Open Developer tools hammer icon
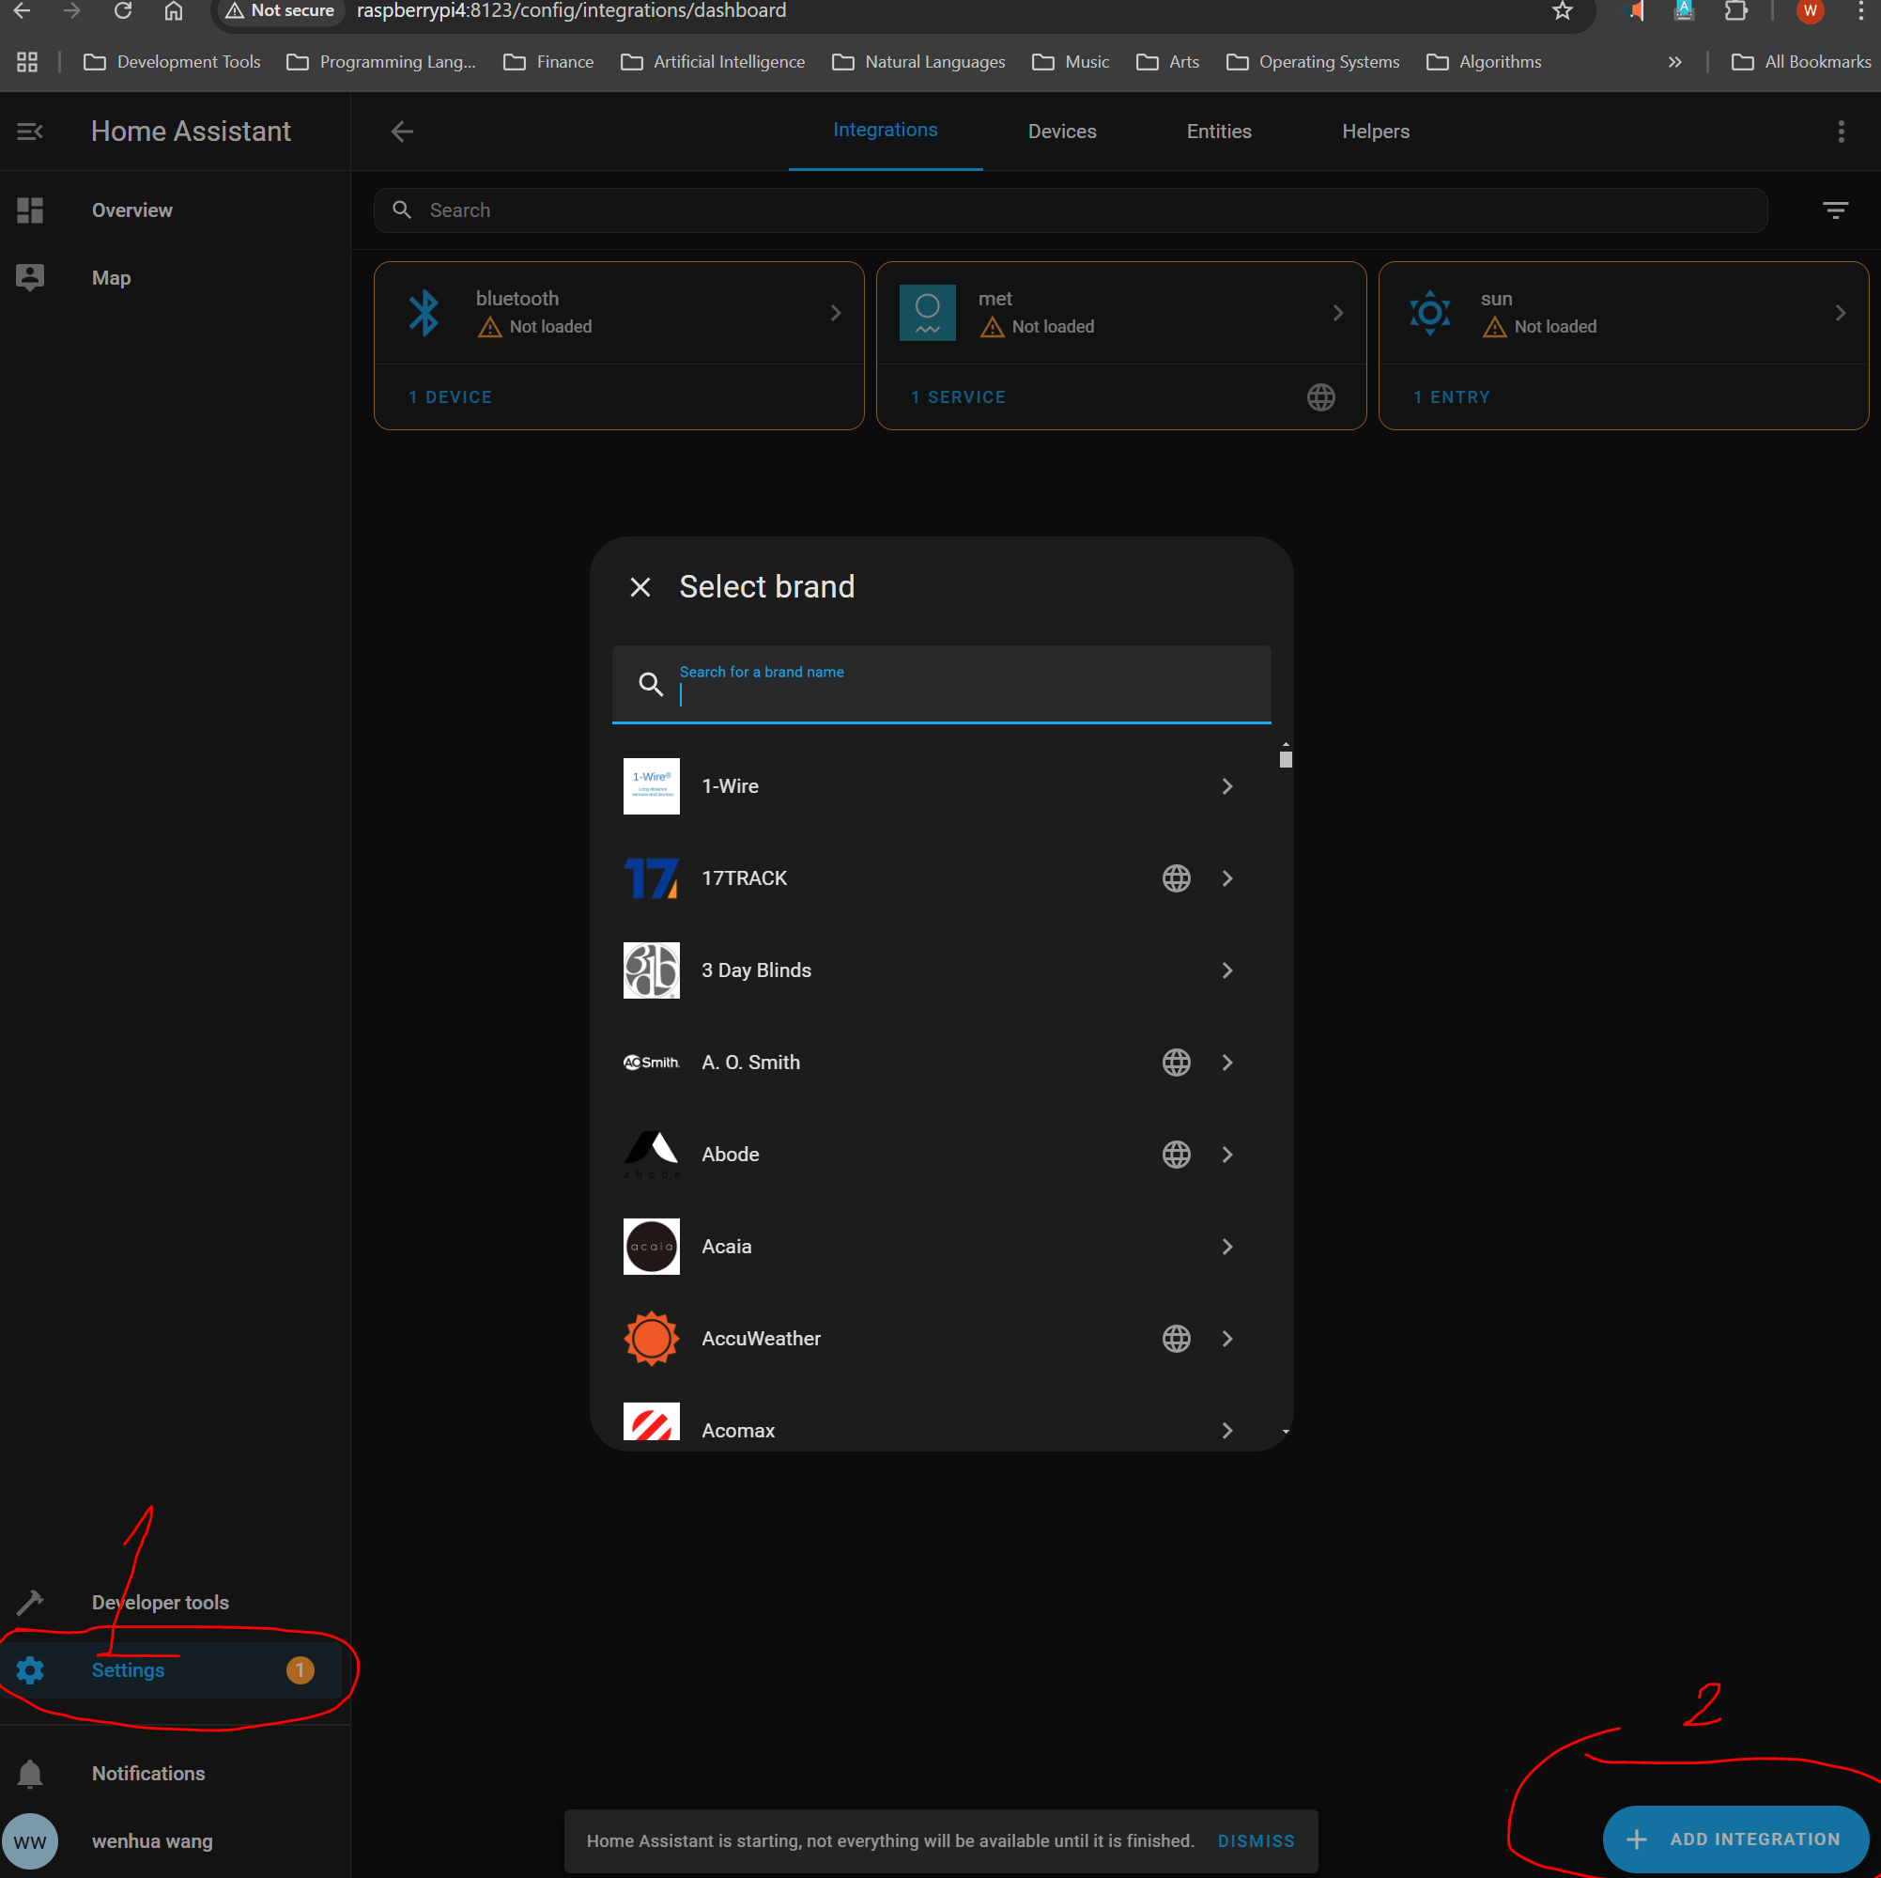 pos(30,1603)
